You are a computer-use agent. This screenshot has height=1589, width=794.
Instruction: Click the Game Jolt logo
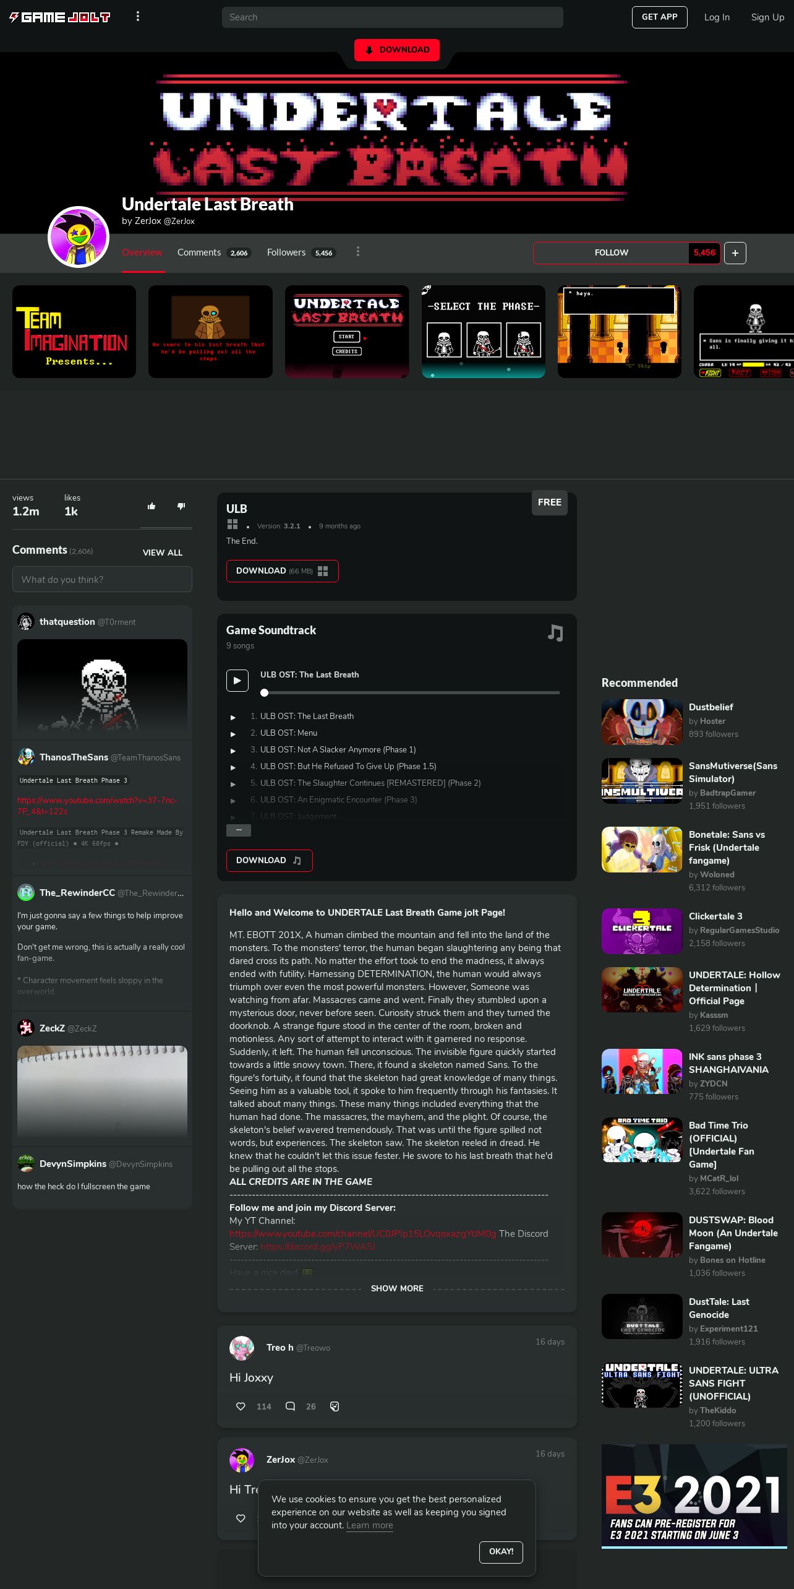tap(60, 17)
